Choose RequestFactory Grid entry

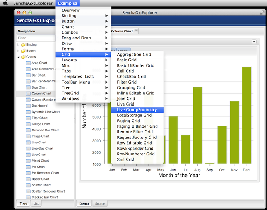click(137, 137)
